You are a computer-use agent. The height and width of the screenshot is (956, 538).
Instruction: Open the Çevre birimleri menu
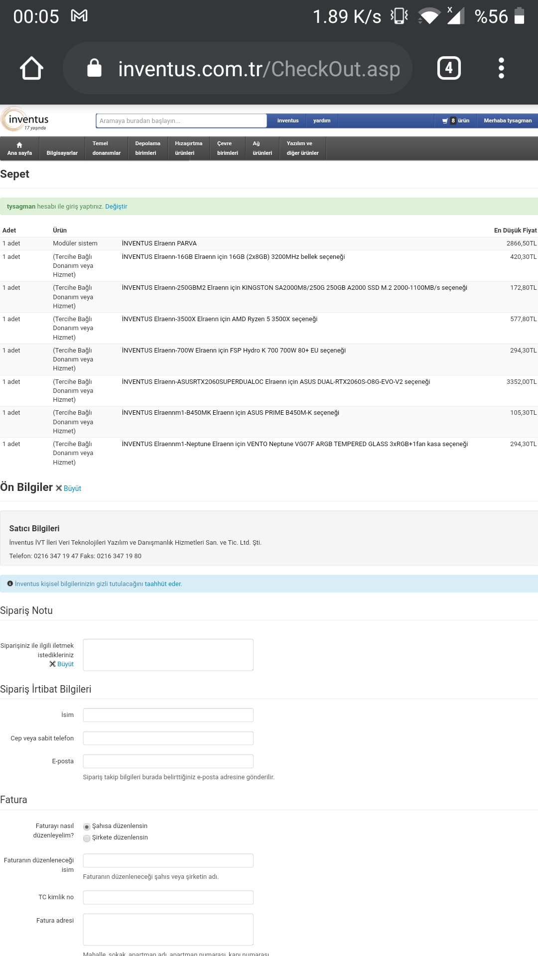[228, 148]
